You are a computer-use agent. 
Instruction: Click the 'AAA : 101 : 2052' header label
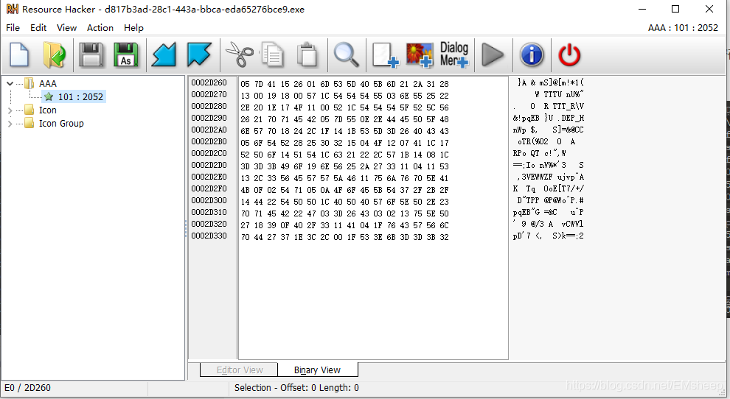pos(683,28)
